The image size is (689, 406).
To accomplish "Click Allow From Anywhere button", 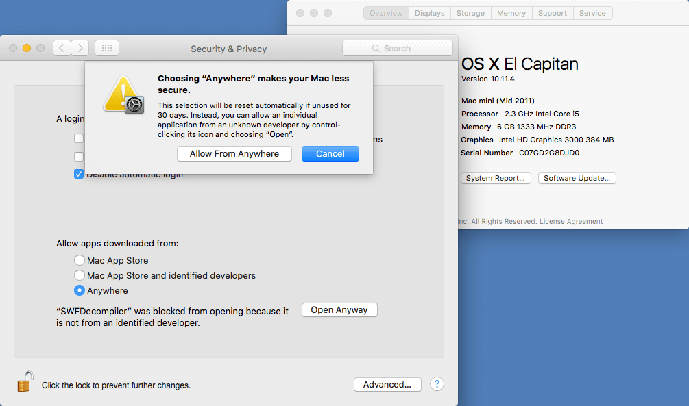I will coord(234,153).
